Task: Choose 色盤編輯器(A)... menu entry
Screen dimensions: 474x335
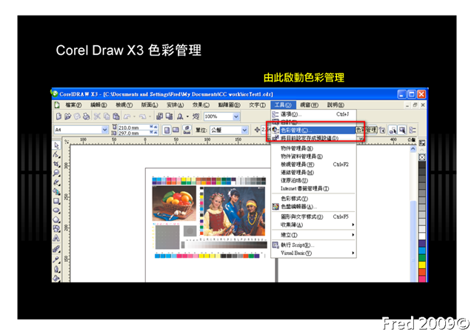Action: [x=313, y=207]
